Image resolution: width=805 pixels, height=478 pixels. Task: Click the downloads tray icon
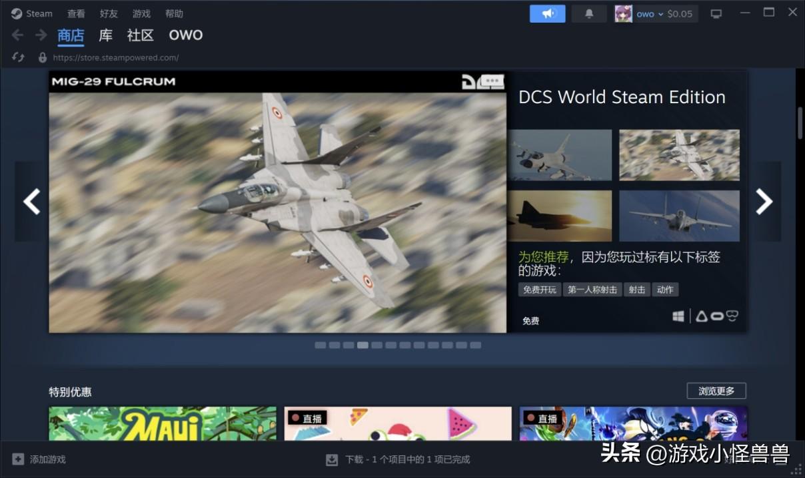click(x=331, y=459)
